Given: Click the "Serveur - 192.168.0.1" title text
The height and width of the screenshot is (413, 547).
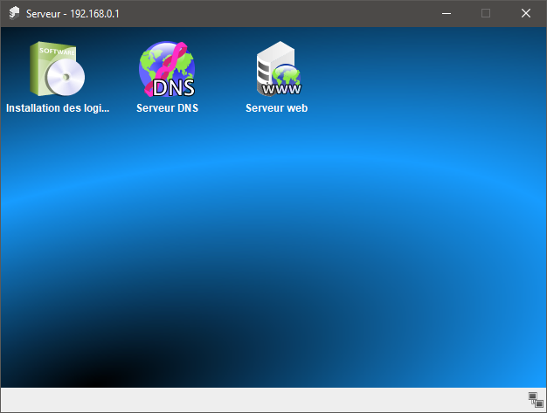Looking at the screenshot, I should pyautogui.click(x=73, y=13).
